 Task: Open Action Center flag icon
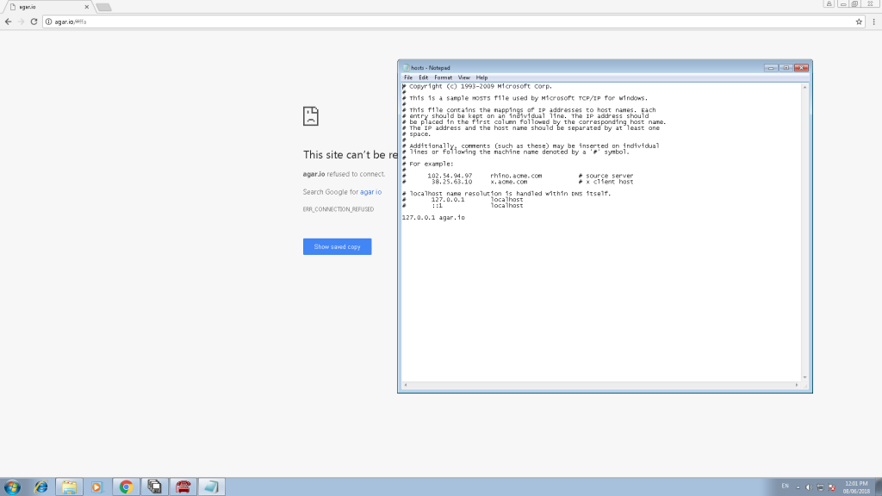pyautogui.click(x=832, y=487)
